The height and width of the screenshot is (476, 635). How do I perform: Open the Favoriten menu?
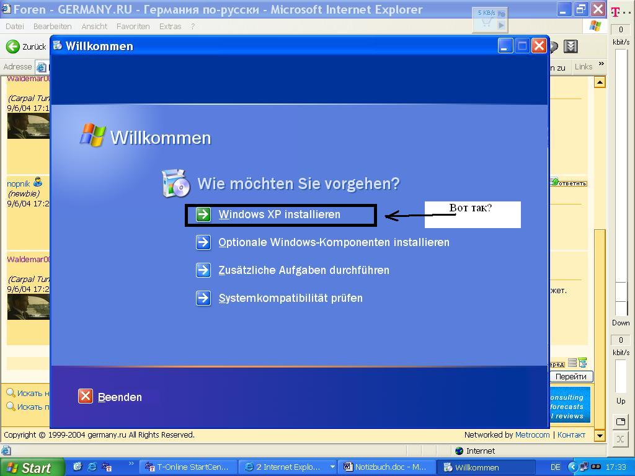click(x=133, y=26)
